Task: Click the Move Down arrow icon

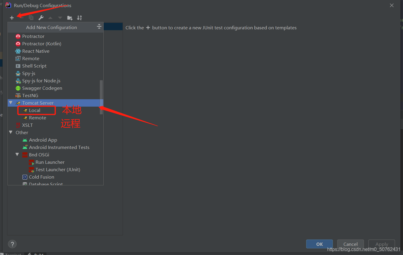Action: [60, 18]
